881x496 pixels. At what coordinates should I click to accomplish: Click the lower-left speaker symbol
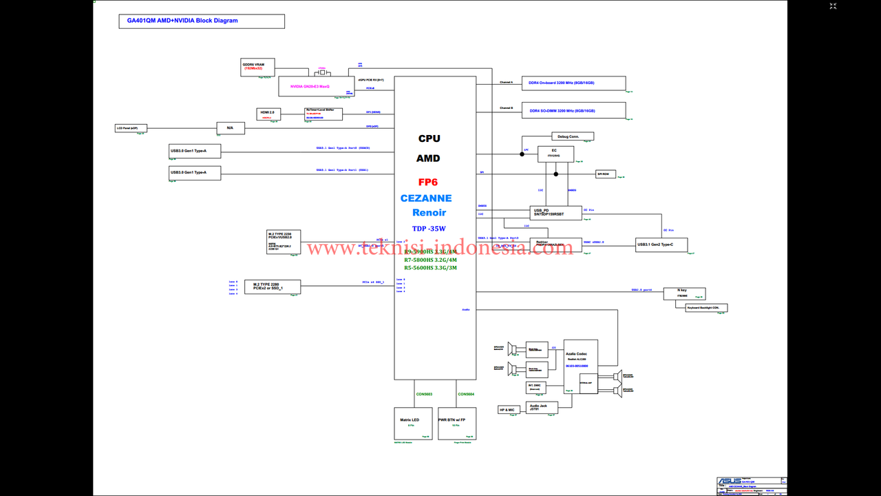(513, 368)
